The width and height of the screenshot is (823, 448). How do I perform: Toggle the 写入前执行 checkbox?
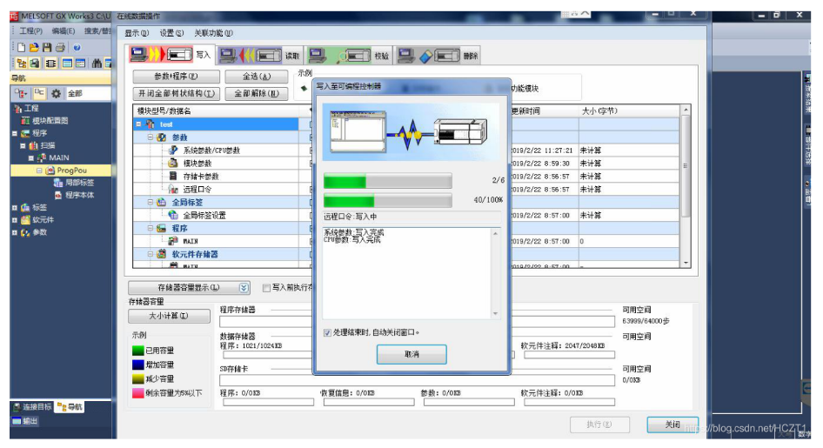pyautogui.click(x=266, y=287)
